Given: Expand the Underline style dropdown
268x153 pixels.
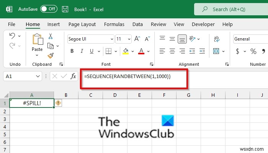Looking at the screenshot, I should click(99, 51).
